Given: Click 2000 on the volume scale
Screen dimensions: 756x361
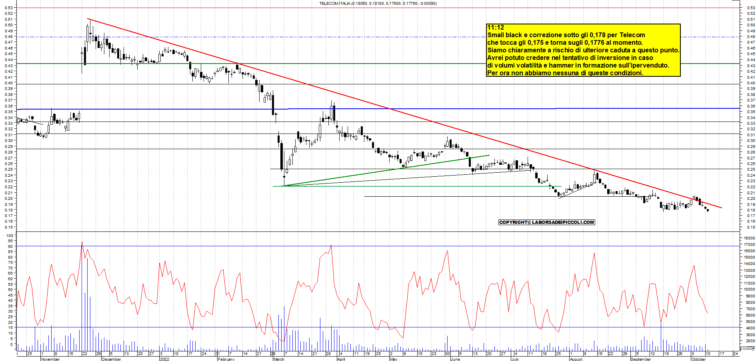Looking at the screenshot, I should 750,341.
